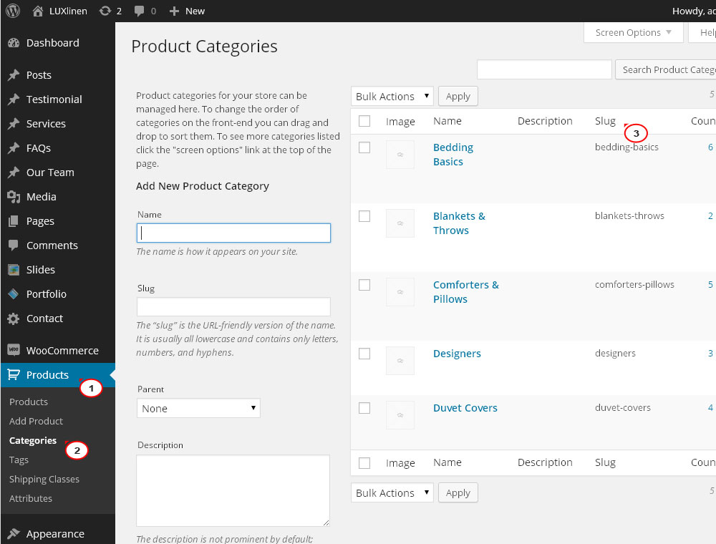716x544 pixels.
Task: Open the updates icon in admin bar
Action: tap(105, 11)
